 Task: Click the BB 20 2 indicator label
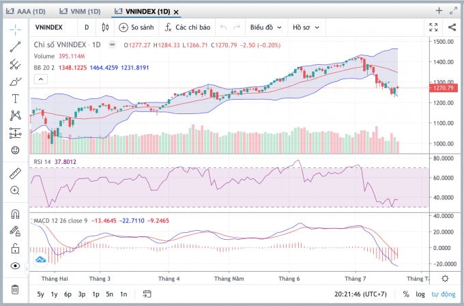[x=44, y=68]
